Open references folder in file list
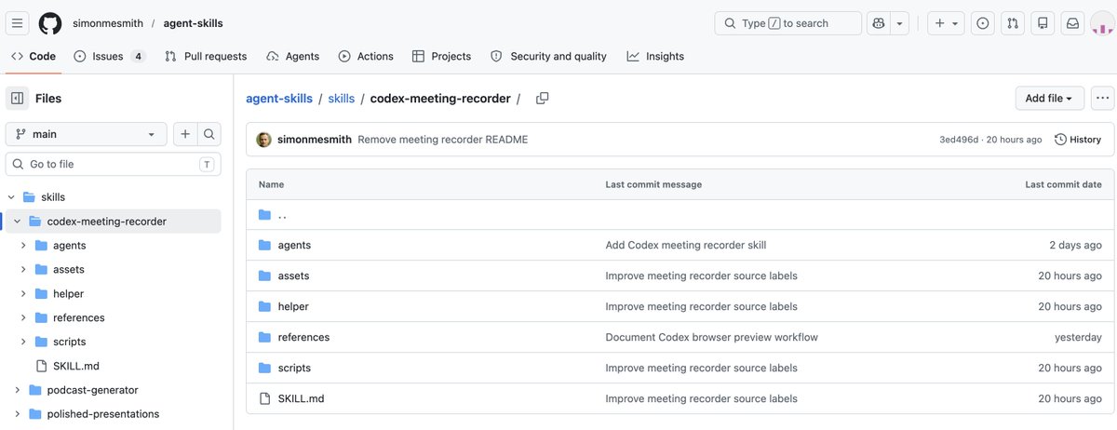 (303, 338)
